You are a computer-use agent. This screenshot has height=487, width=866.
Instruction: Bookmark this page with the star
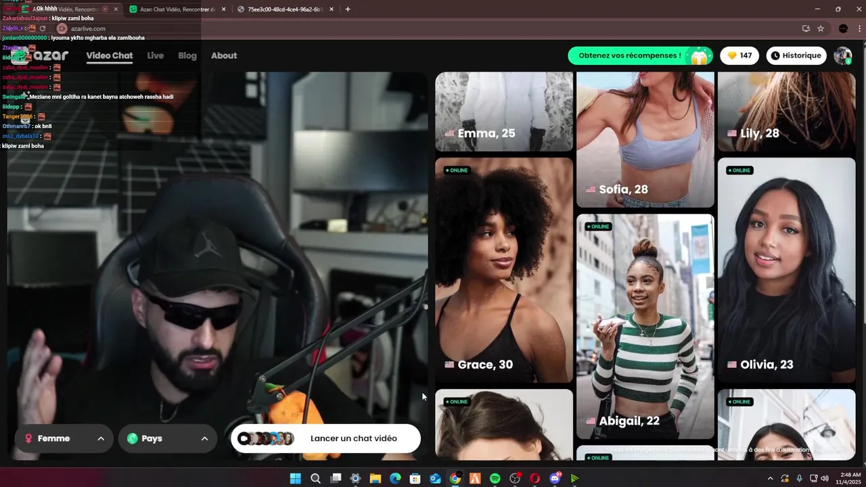point(821,28)
